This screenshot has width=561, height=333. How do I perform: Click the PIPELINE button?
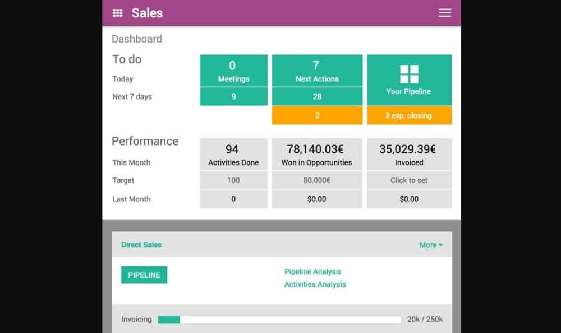coord(144,275)
